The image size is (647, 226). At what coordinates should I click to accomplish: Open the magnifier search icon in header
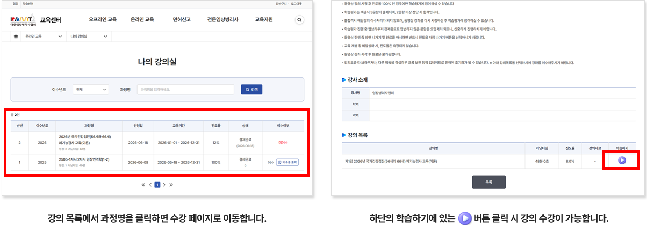(x=300, y=20)
